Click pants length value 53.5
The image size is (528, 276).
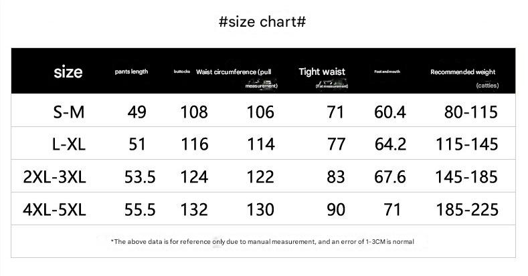point(140,177)
